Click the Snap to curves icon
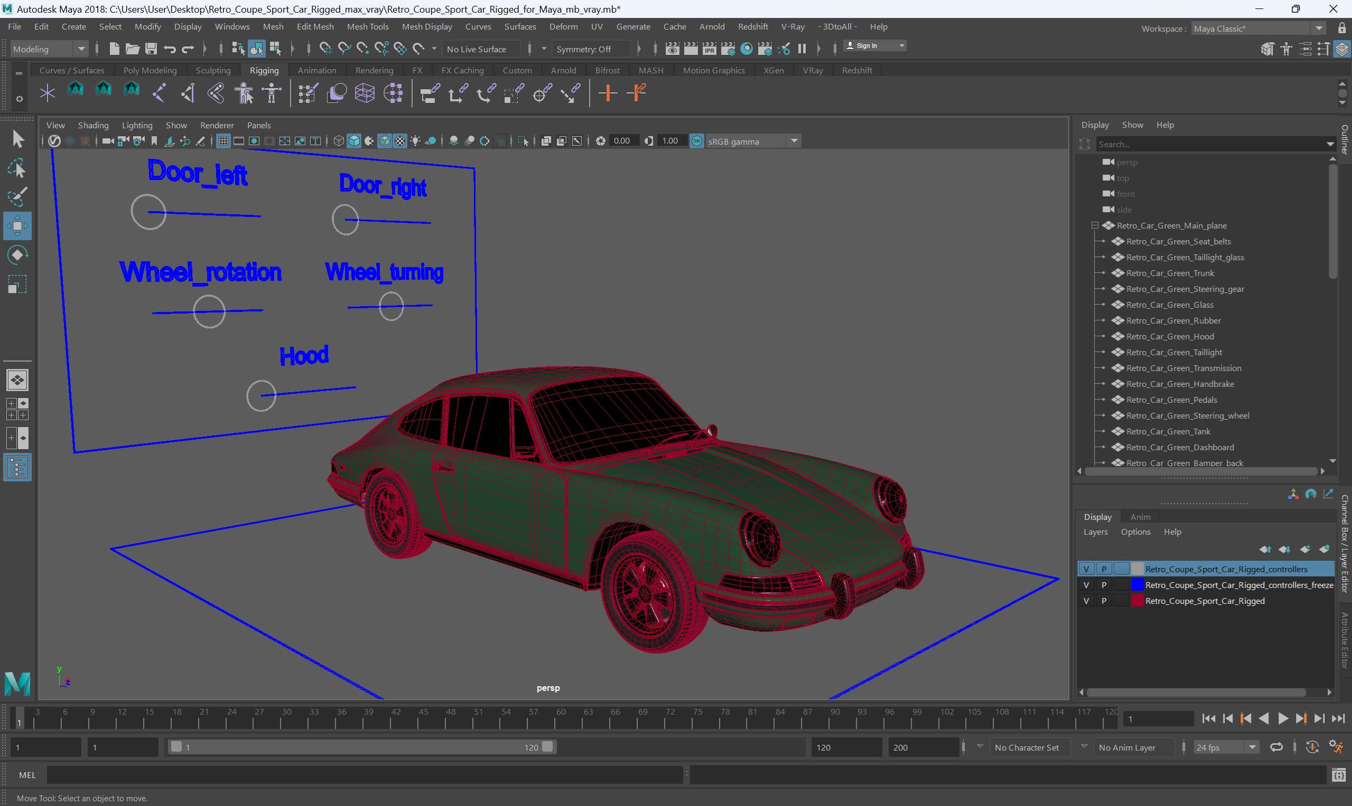Image resolution: width=1352 pixels, height=806 pixels. click(344, 49)
